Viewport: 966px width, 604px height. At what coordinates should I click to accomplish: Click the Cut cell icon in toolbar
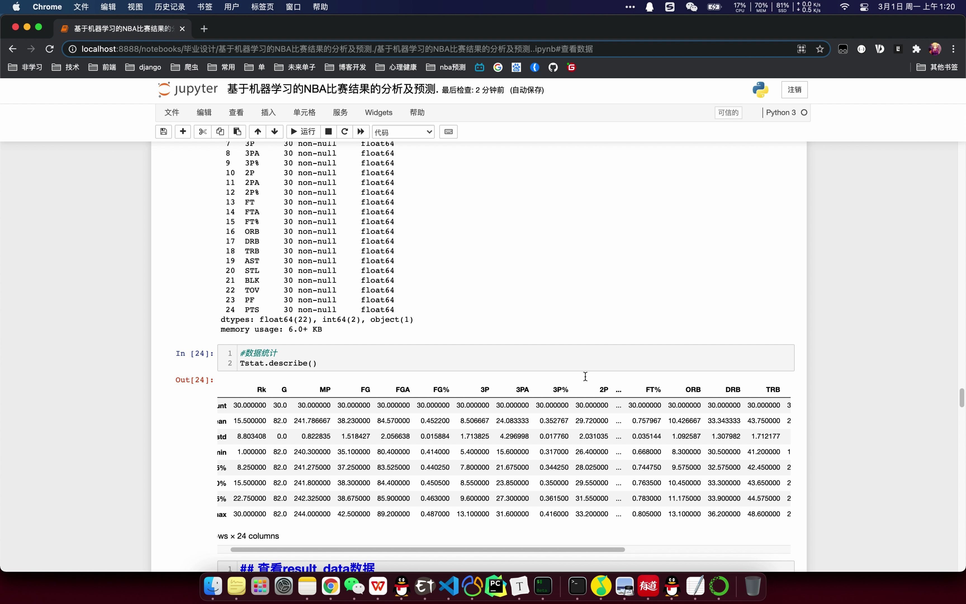tap(202, 131)
